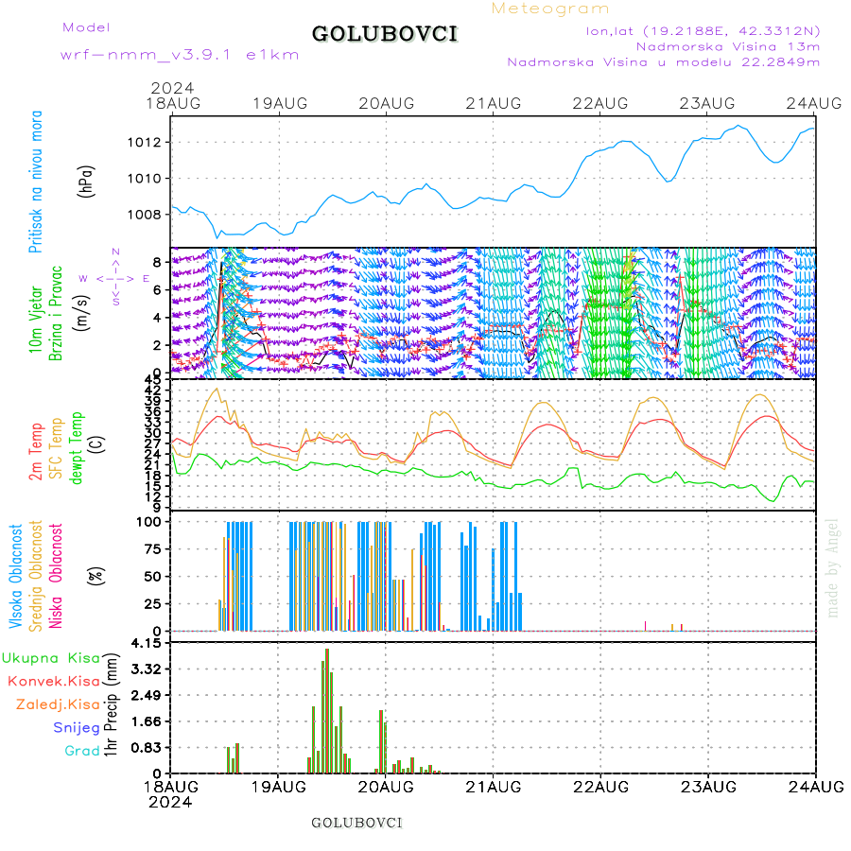Image resolution: width=851 pixels, height=851 pixels.
Task: Click the "10m Vjetar" wind axis title
Action: tap(35, 320)
